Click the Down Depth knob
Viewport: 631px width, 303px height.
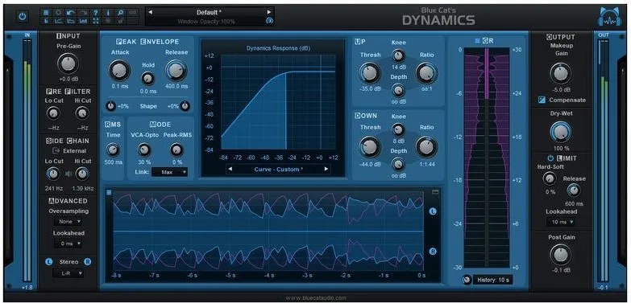(398, 164)
